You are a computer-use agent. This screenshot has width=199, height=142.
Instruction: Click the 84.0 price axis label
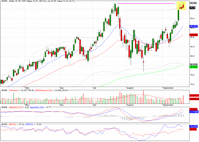click(x=192, y=46)
